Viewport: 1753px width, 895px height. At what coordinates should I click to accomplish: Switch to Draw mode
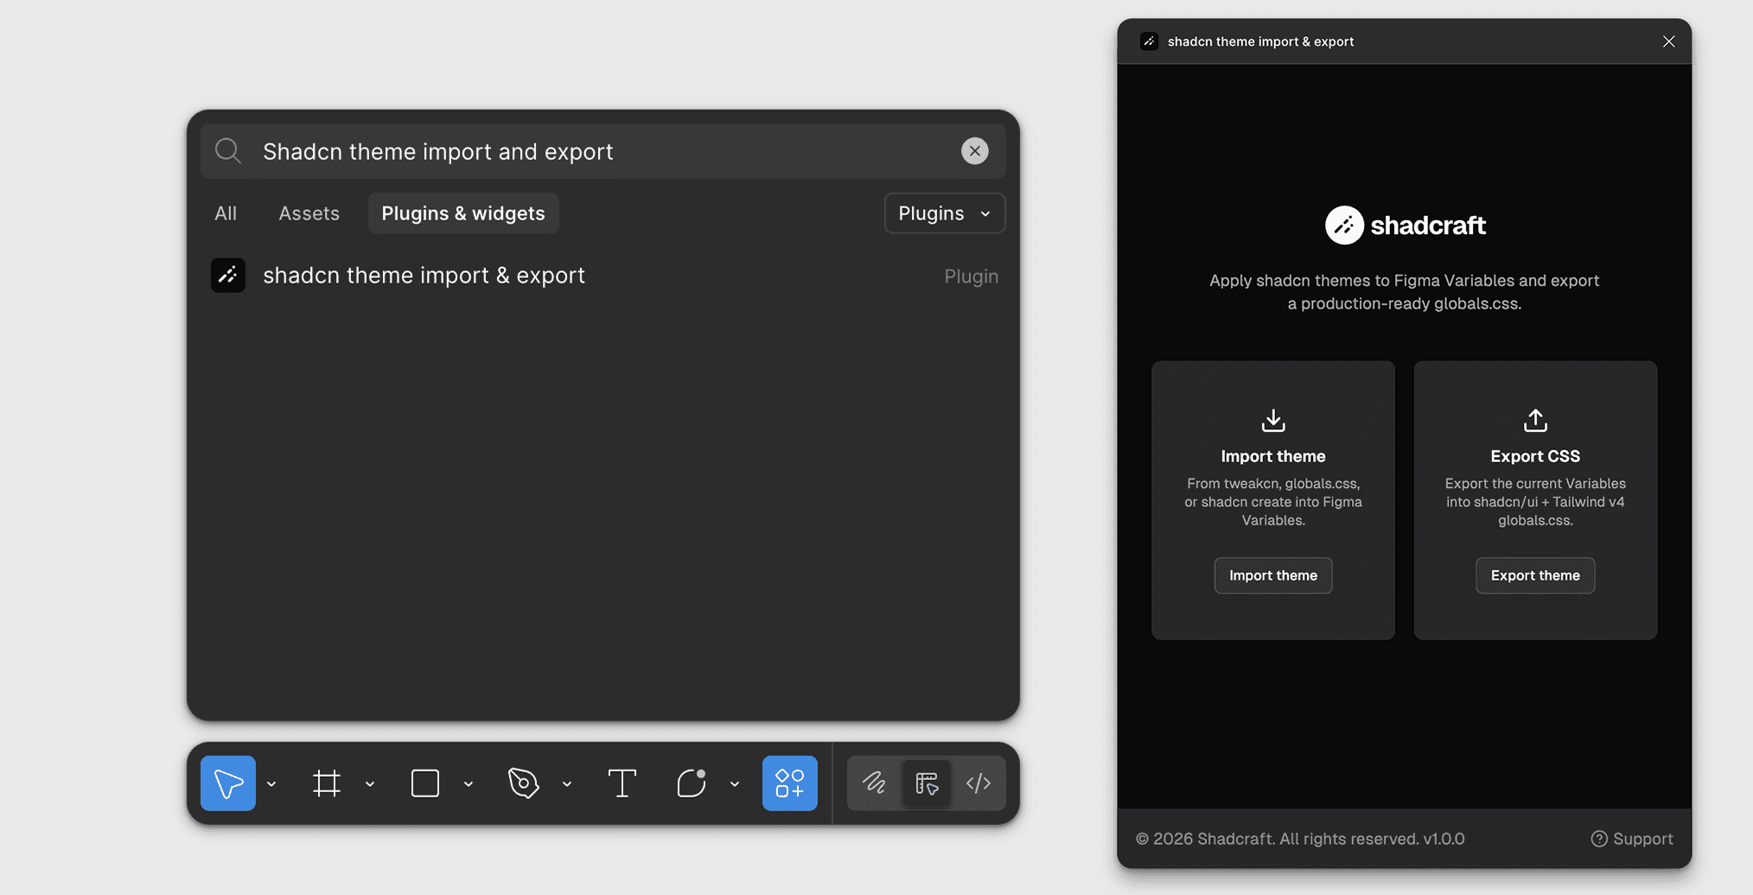point(874,784)
